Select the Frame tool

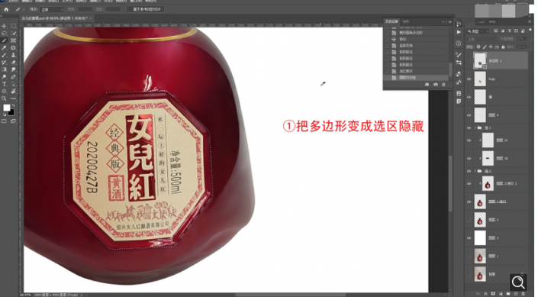pyautogui.click(x=14, y=40)
